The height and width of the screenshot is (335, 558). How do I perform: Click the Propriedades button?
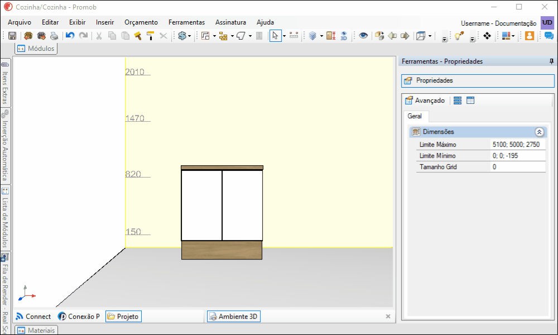[x=478, y=80]
